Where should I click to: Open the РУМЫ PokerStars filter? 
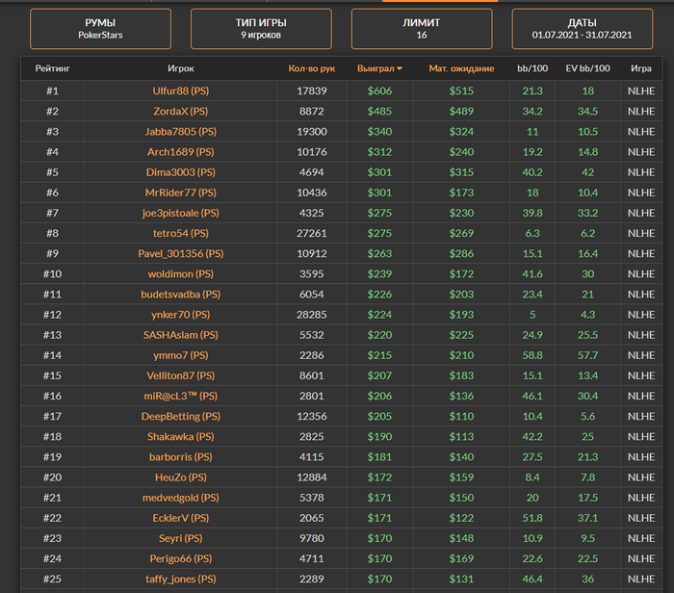tap(100, 29)
